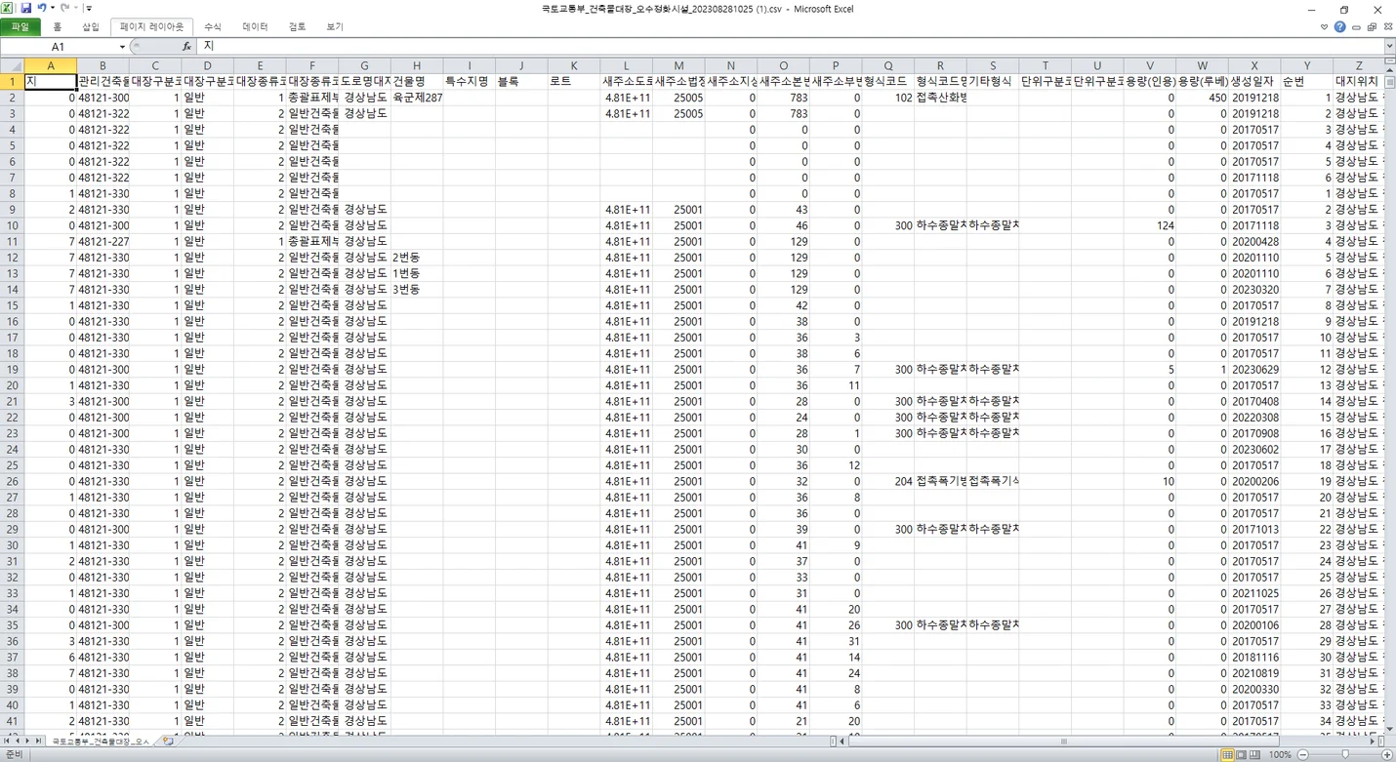The width and height of the screenshot is (1396, 762).
Task: Go to next sheet navigation arrow
Action: (28, 742)
